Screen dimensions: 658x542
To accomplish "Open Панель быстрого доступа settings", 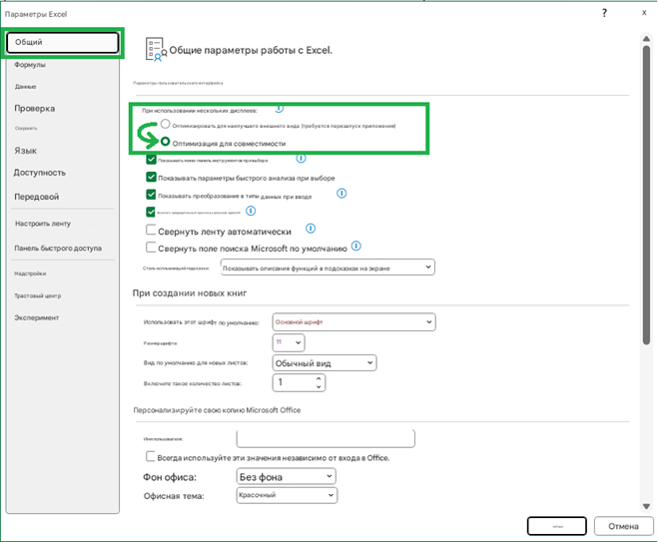I will click(58, 248).
